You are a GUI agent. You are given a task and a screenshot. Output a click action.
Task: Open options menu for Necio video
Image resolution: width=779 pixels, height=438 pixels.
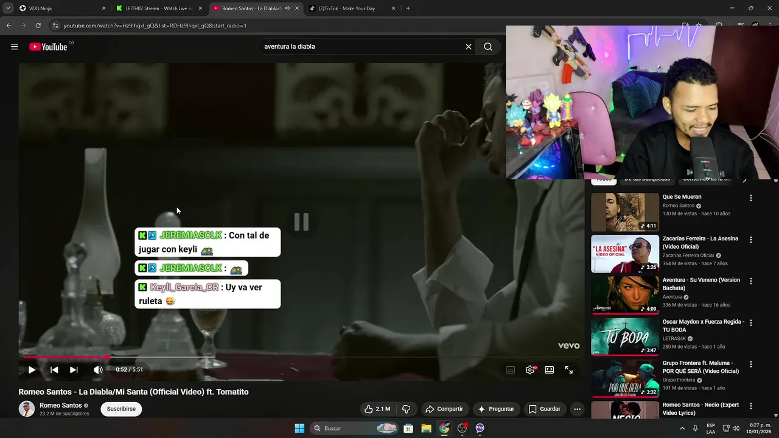[750, 406]
